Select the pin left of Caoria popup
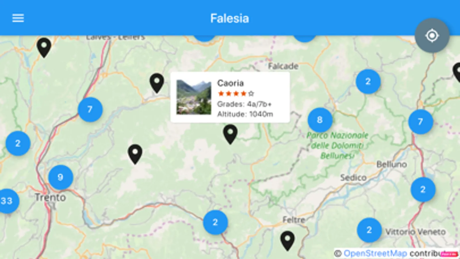The image size is (460, 259). point(157,83)
